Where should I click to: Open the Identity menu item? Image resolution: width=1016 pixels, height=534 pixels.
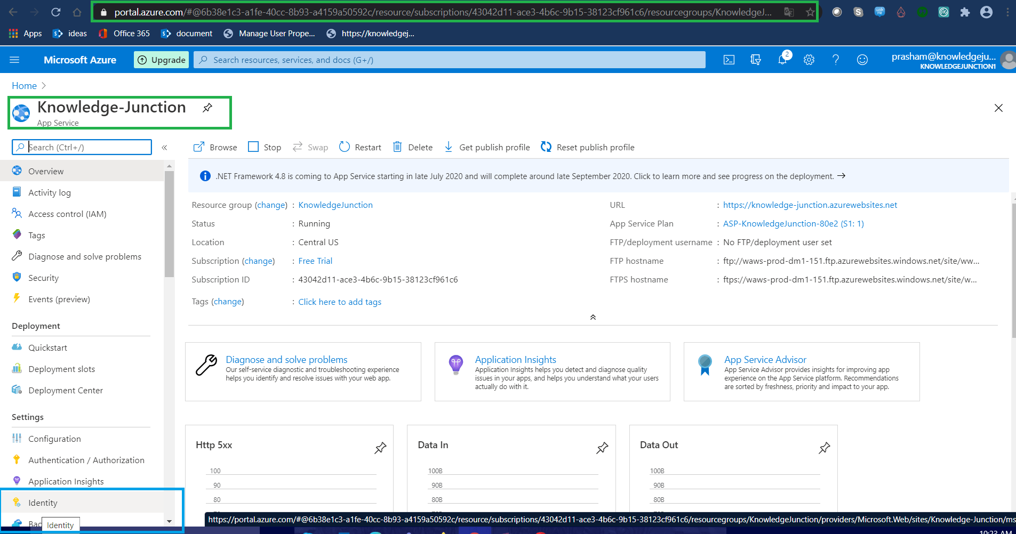click(82, 503)
